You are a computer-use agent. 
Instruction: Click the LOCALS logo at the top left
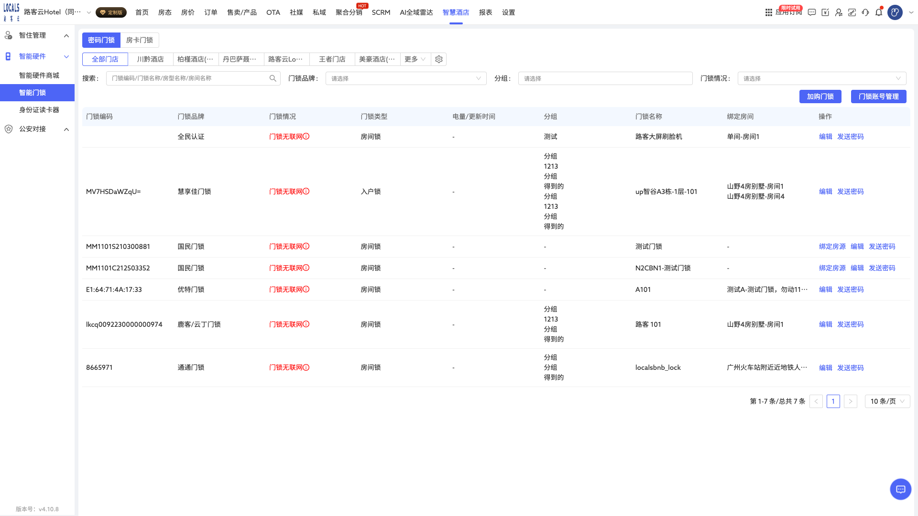click(11, 12)
